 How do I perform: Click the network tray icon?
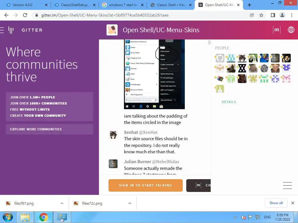[x=258, y=217]
